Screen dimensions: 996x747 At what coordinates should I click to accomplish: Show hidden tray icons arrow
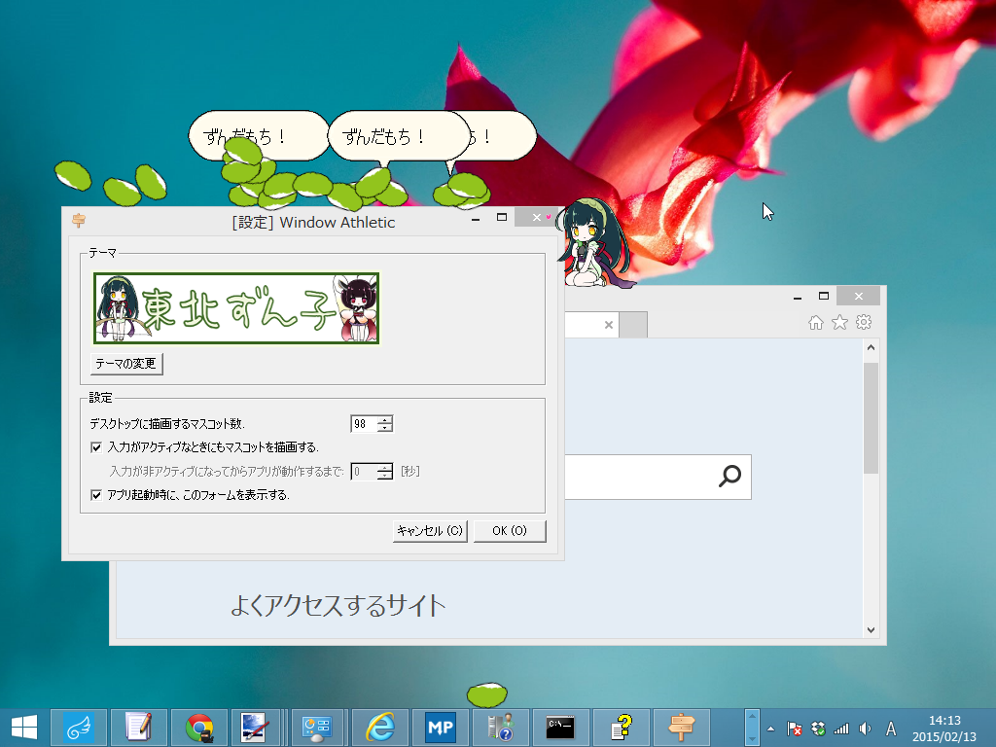(770, 729)
